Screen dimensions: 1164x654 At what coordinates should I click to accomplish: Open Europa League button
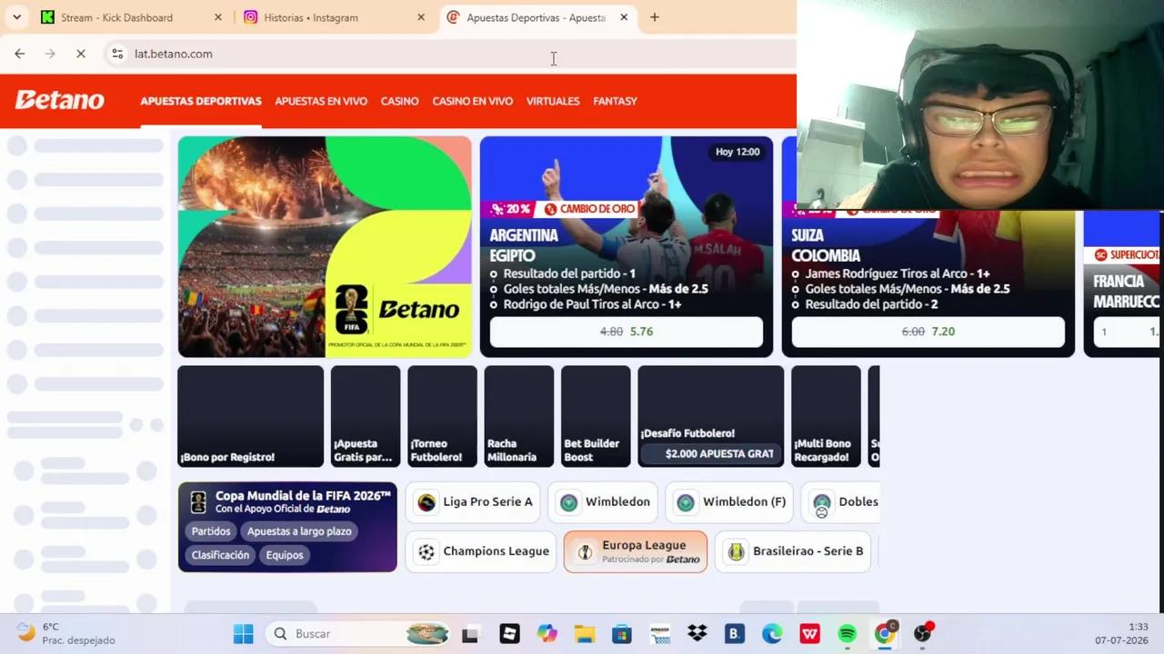click(x=636, y=551)
